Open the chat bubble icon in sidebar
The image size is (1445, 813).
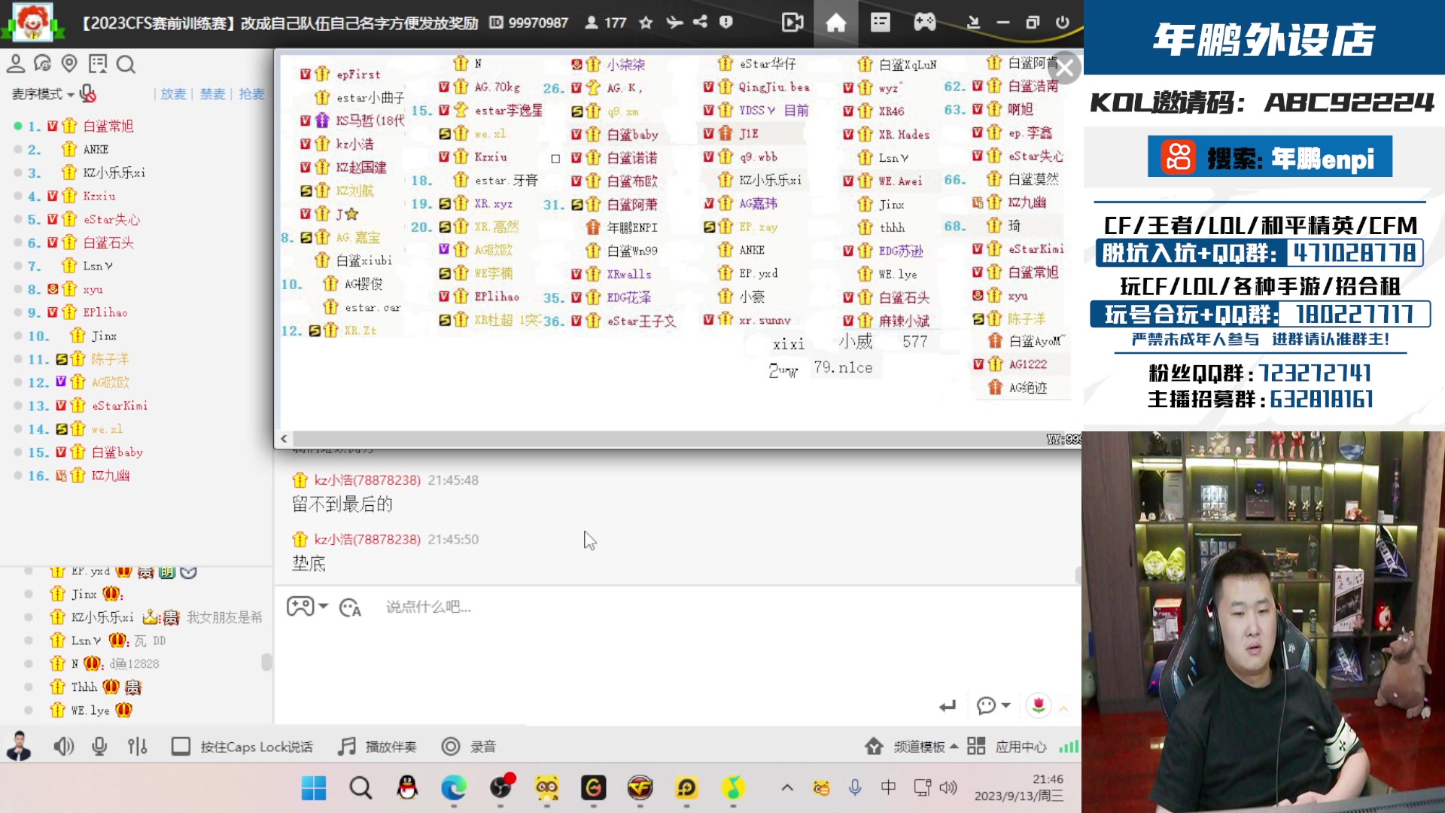pos(43,64)
